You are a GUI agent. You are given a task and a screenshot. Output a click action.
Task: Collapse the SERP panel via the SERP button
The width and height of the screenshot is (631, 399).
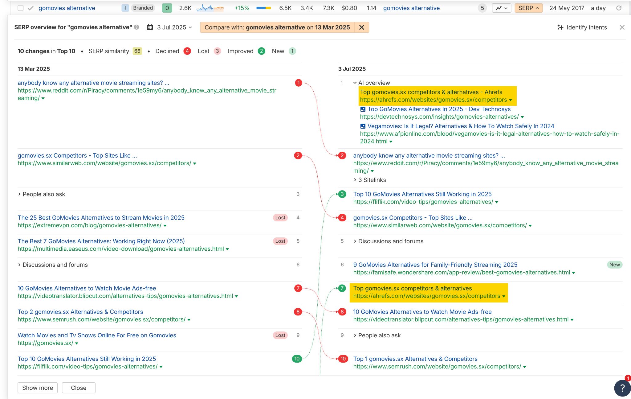click(528, 8)
